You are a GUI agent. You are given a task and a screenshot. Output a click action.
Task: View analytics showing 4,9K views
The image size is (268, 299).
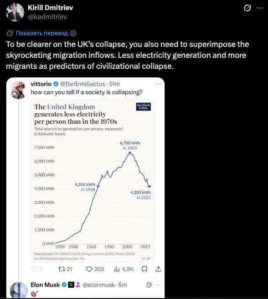124,269
